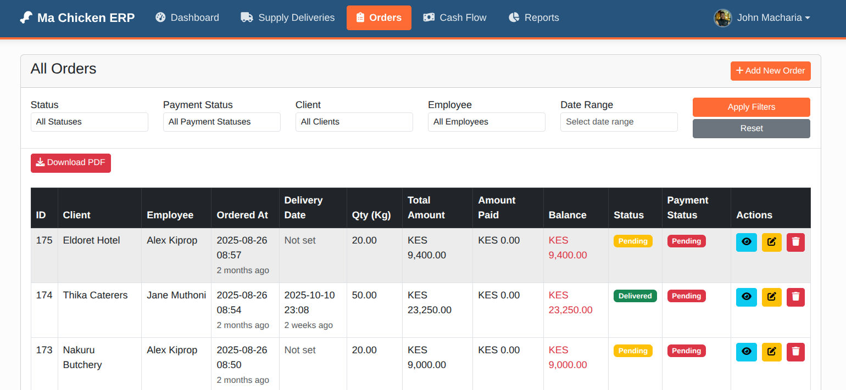Click the Add New Order button
The height and width of the screenshot is (390, 846).
[770, 71]
